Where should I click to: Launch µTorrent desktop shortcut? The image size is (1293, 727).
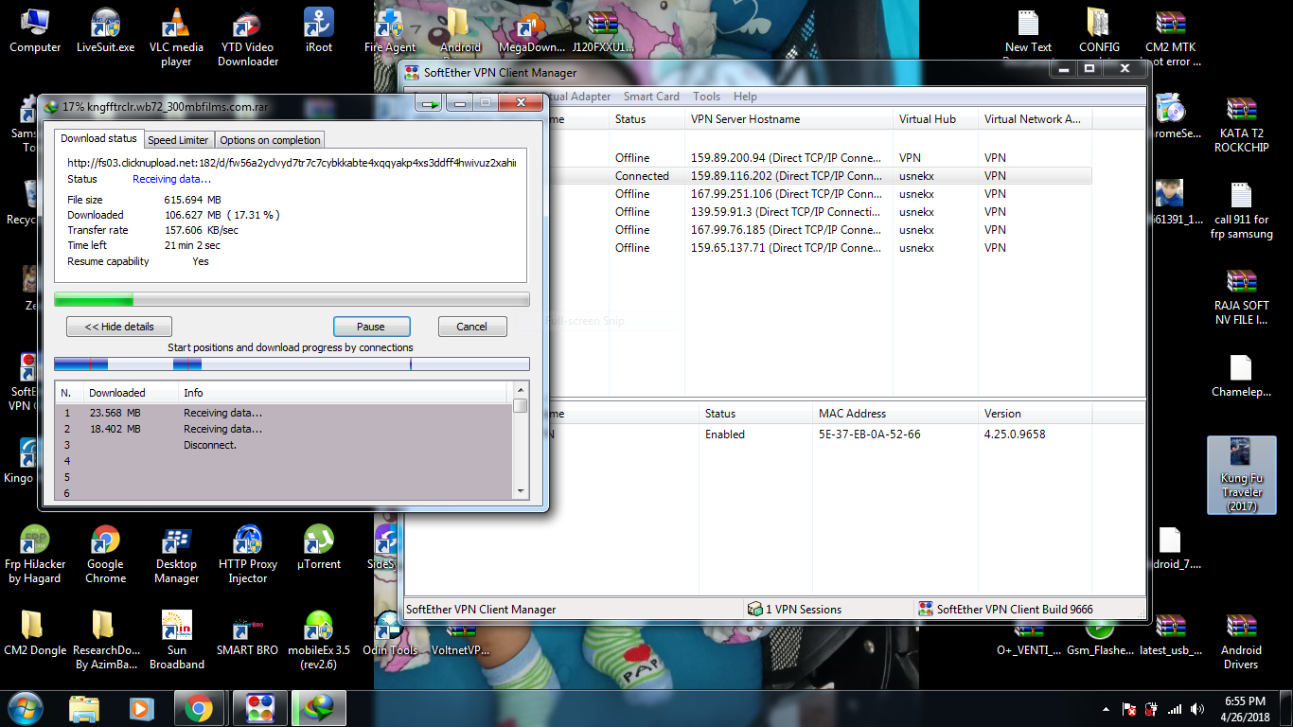pyautogui.click(x=319, y=547)
